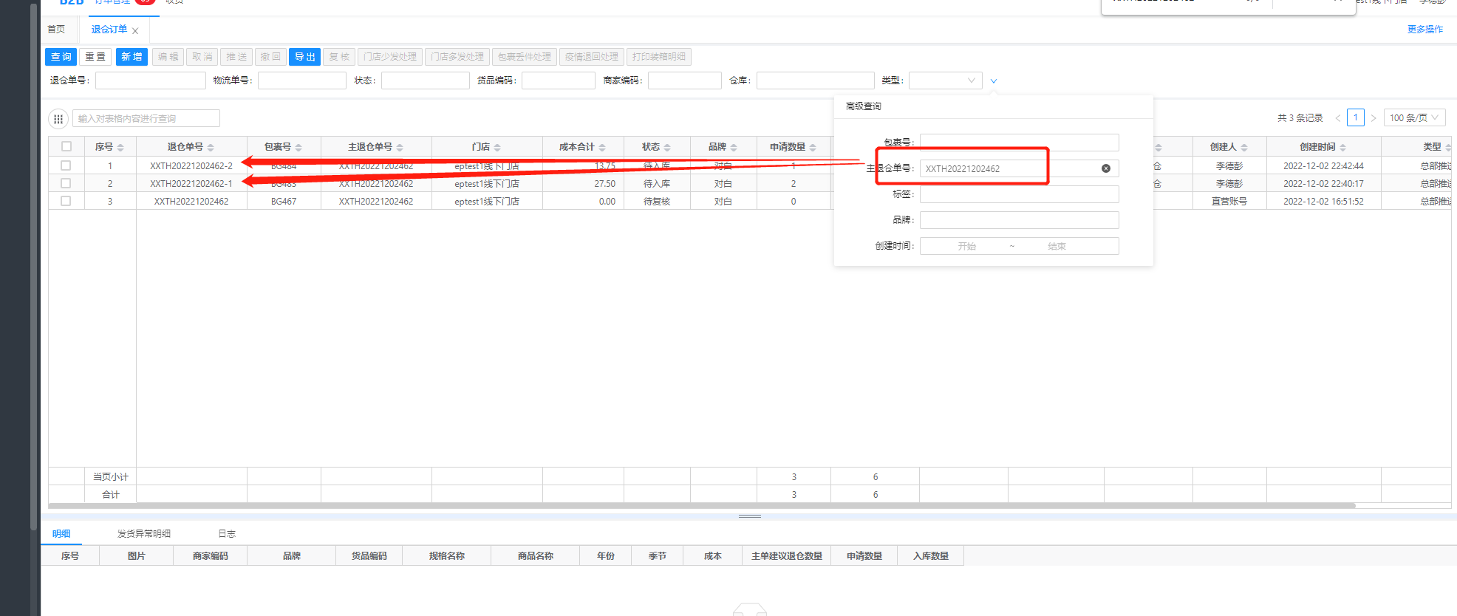Open the table column settings grid icon
The width and height of the screenshot is (1457, 616).
click(x=58, y=119)
